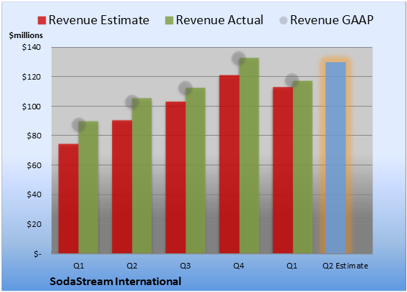The image size is (407, 292).
Task: Click the "$140" axis value
Action: coord(31,47)
